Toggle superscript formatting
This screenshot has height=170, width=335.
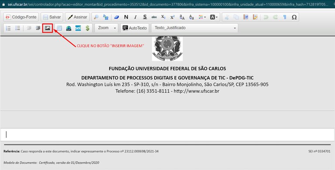(172, 17)
